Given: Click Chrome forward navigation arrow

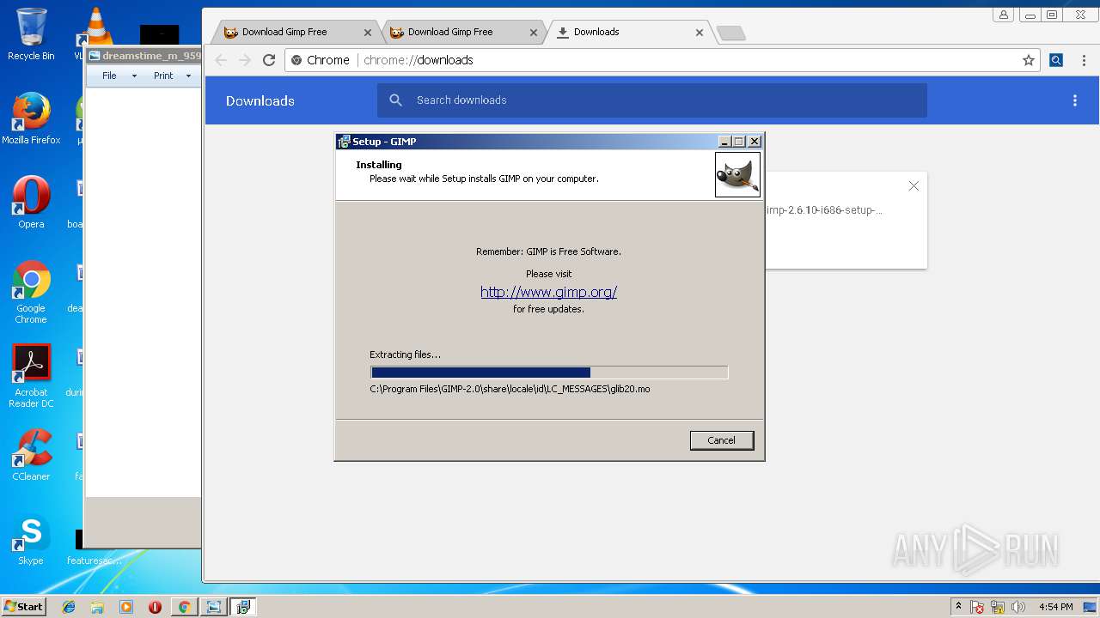Looking at the screenshot, I should coord(245,60).
